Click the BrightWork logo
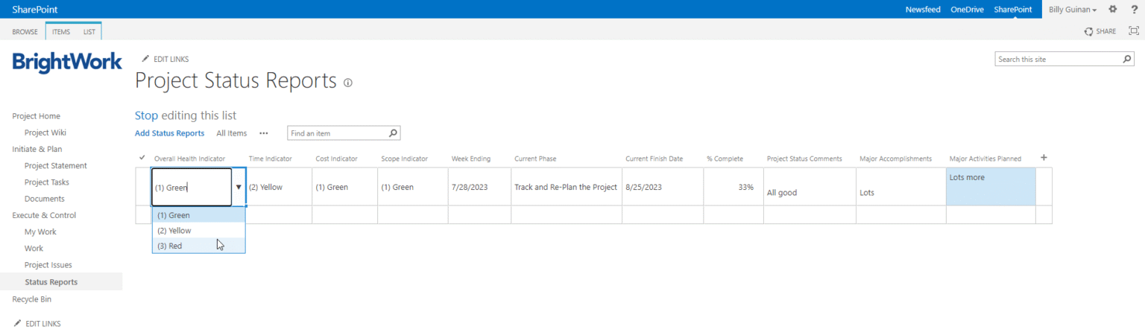Viewport: 1145px width, 335px height. point(67,63)
